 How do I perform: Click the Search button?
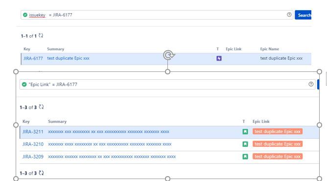click(303, 15)
